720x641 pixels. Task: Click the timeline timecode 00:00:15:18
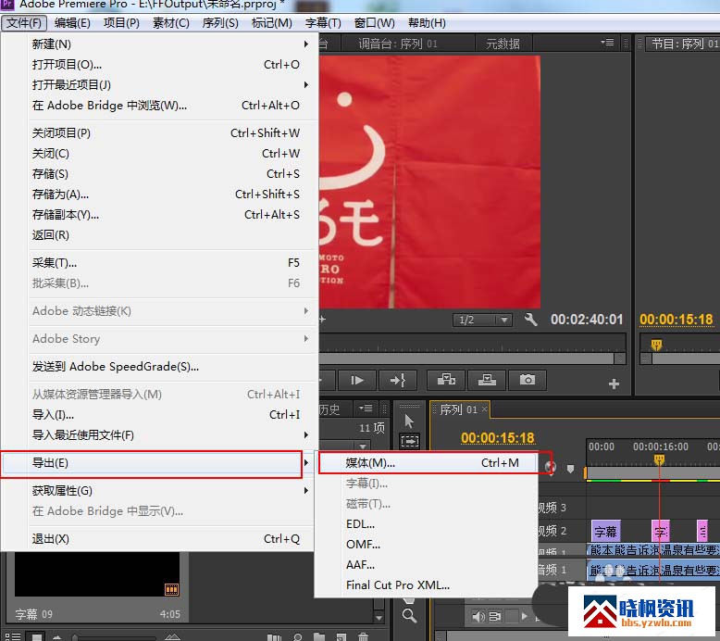pos(498,437)
